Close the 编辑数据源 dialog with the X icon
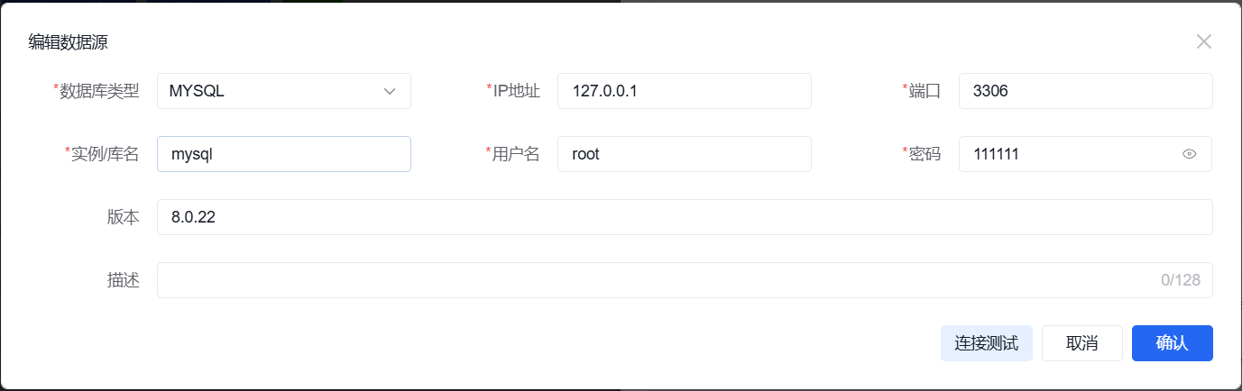This screenshot has width=1242, height=391. 1203,41
